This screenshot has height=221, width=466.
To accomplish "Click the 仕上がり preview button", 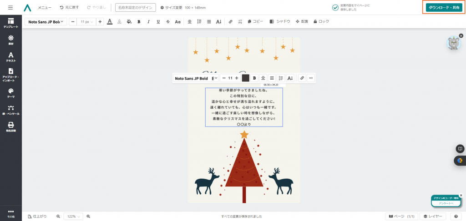I will (37, 216).
